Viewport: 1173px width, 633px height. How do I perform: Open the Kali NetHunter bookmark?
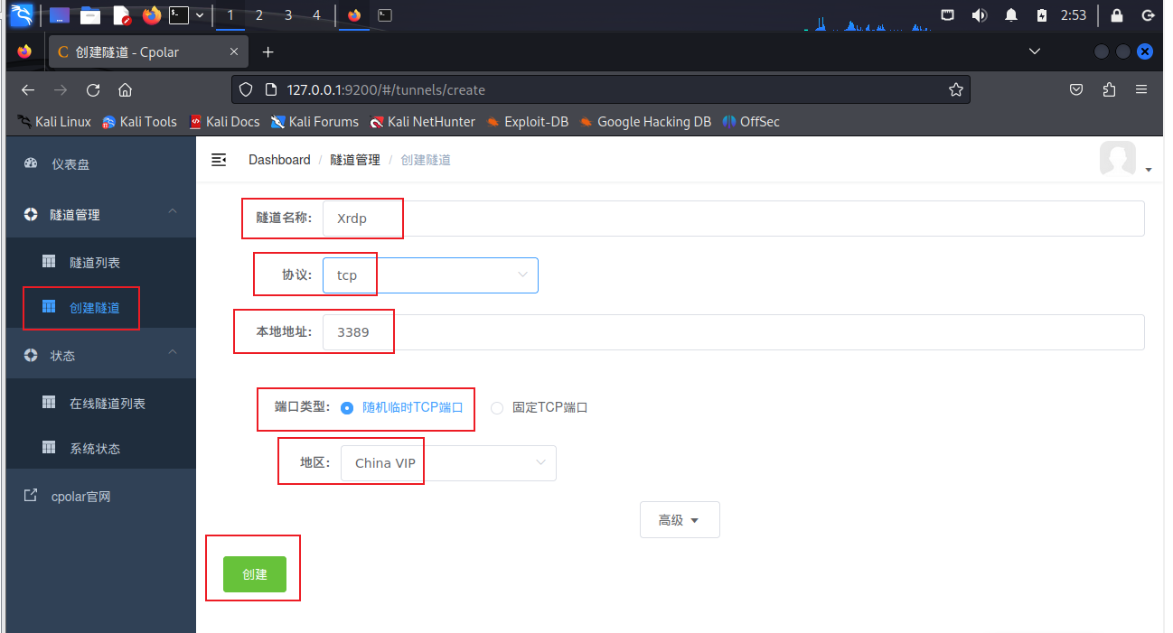click(422, 122)
